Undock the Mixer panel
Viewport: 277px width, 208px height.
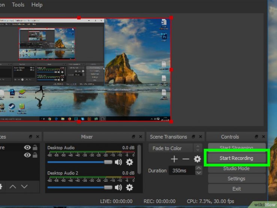(133, 136)
